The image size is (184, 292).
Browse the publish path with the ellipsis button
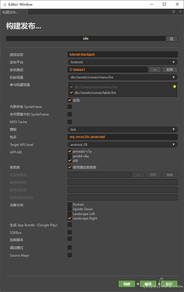coord(155,70)
